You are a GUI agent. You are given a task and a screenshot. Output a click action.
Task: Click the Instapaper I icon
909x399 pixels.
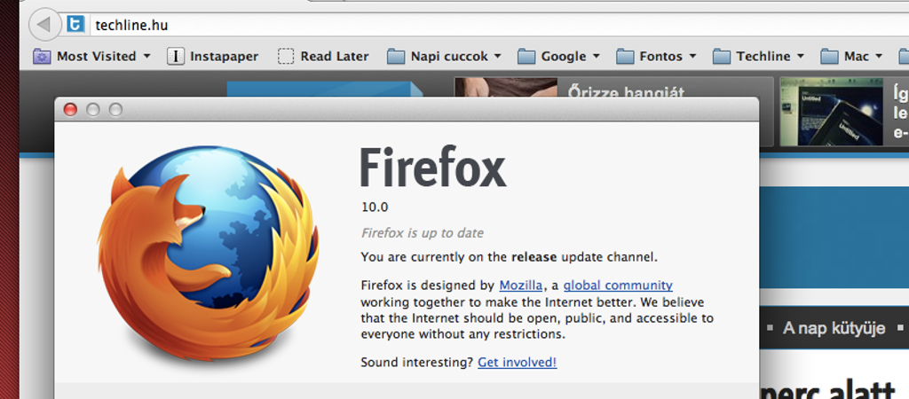coord(176,56)
